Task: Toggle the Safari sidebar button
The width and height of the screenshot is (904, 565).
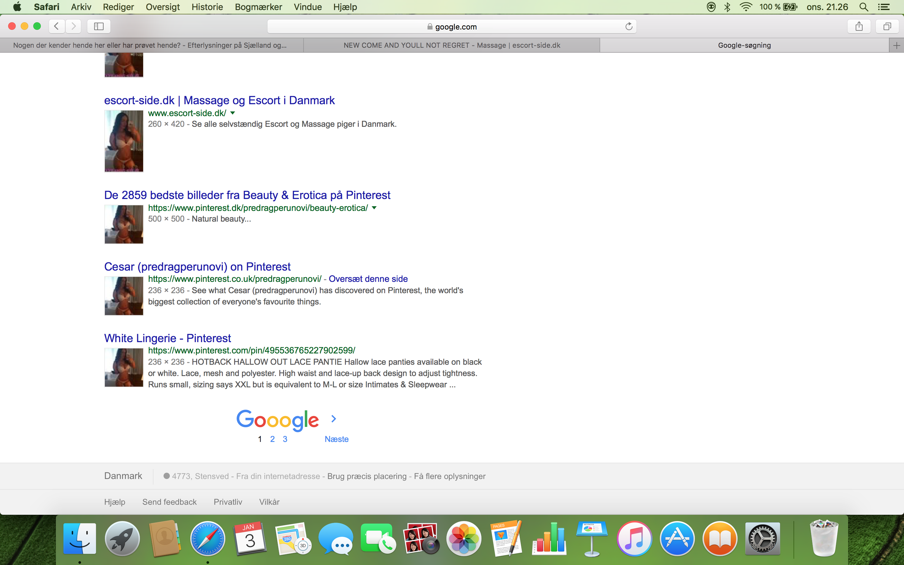Action: click(x=99, y=26)
